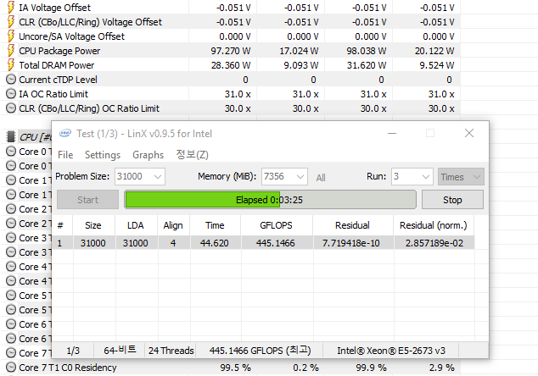Screen dimensions: 538x376
Task: Open the disabled Times dropdown
Action: pos(461,177)
